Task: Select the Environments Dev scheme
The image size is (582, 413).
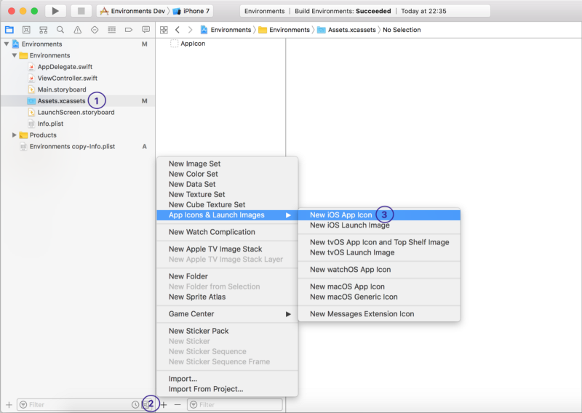Action: tap(133, 11)
